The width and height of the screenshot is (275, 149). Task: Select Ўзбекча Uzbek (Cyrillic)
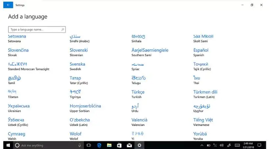click(x=18, y=122)
